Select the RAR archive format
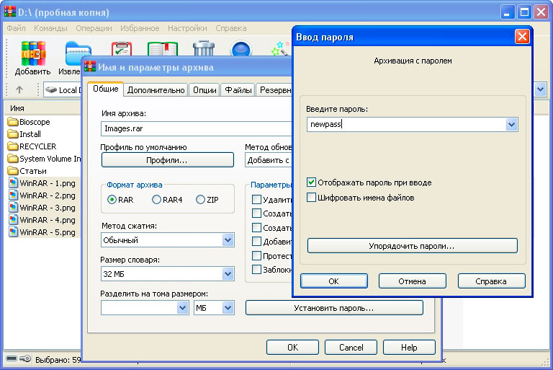This screenshot has height=370, width=553. (x=112, y=200)
